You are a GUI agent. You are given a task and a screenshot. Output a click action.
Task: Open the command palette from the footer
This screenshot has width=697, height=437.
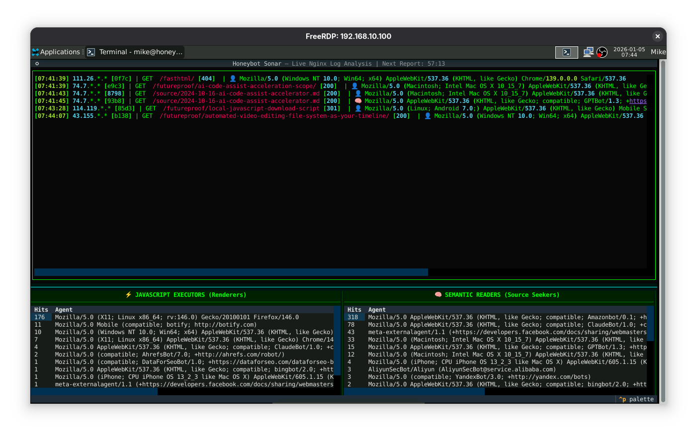click(636, 399)
